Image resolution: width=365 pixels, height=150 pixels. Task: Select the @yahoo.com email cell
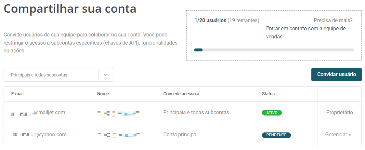[40, 135]
